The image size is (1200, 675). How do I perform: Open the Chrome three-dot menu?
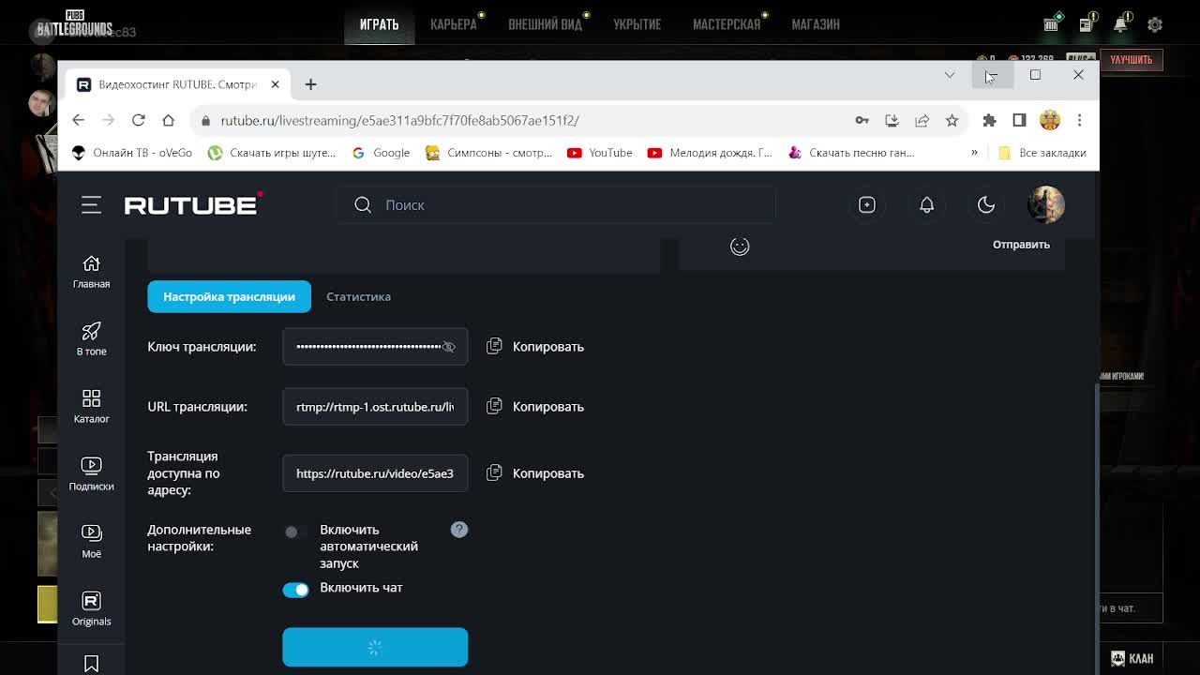pos(1079,120)
